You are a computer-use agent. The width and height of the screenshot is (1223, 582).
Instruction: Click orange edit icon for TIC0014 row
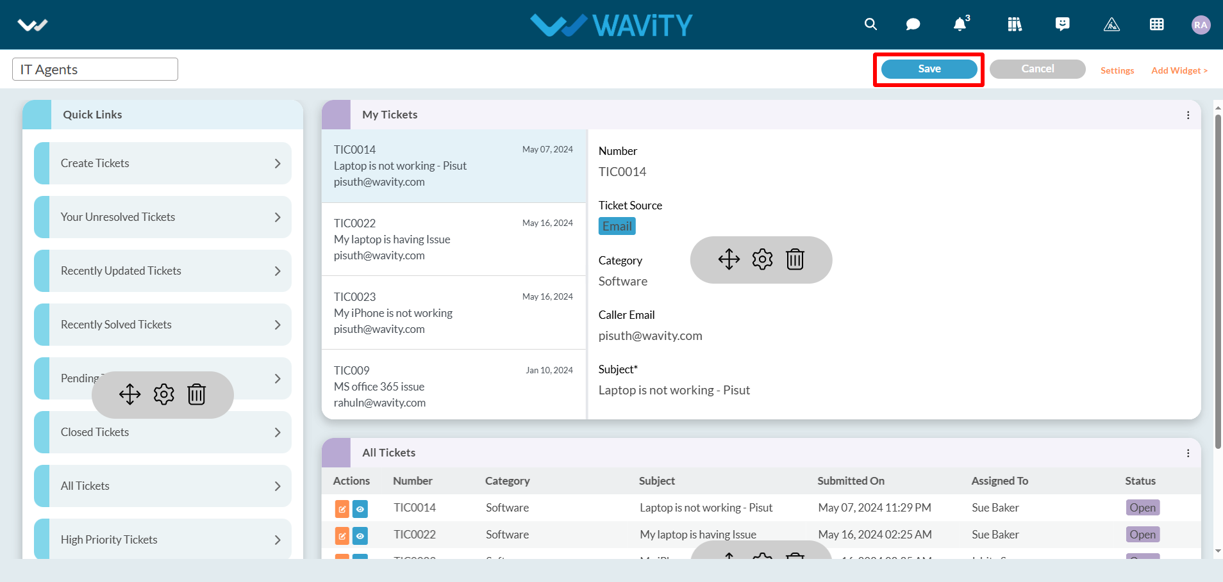coord(342,510)
